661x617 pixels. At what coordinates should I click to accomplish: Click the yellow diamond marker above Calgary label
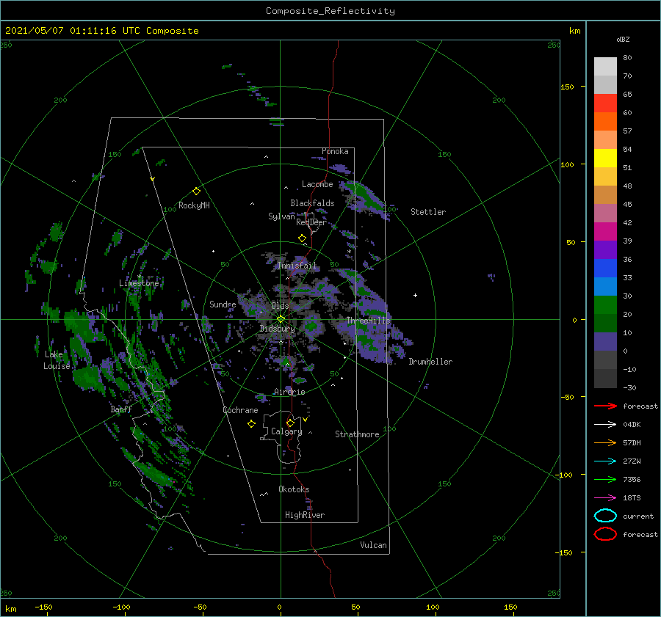[290, 423]
